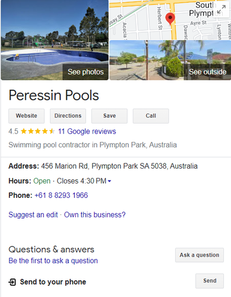Save this business listing
The image size is (231, 297).
click(109, 116)
